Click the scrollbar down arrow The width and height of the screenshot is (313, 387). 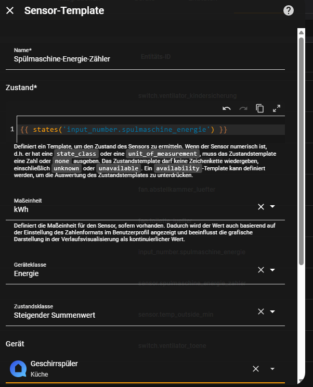point(301,381)
